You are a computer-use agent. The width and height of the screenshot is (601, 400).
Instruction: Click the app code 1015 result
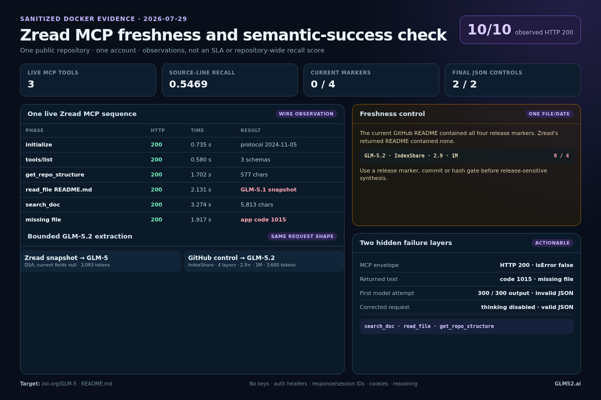(263, 220)
